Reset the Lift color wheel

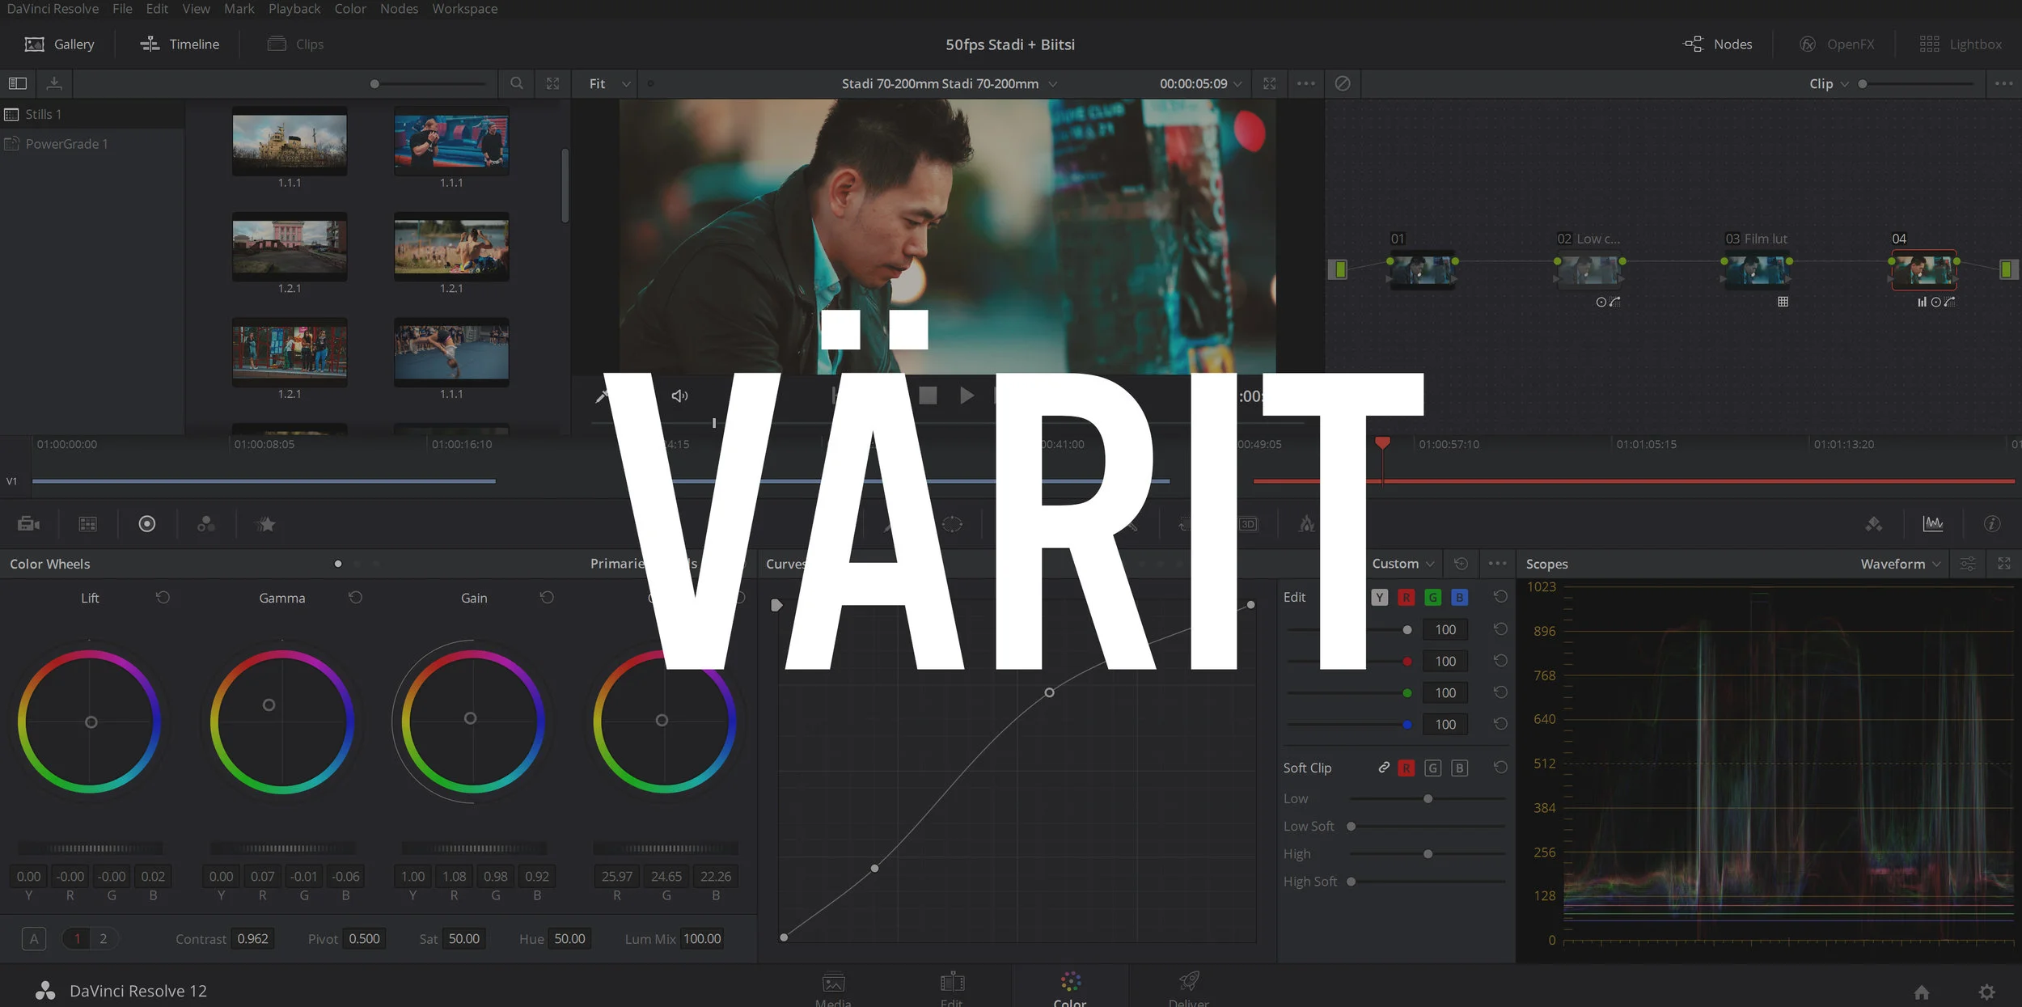pos(163,598)
